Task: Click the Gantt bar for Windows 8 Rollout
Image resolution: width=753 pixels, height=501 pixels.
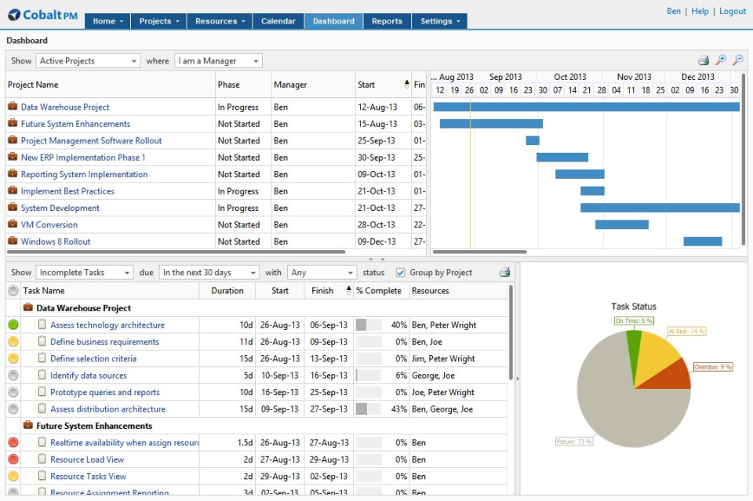Action: [x=702, y=241]
